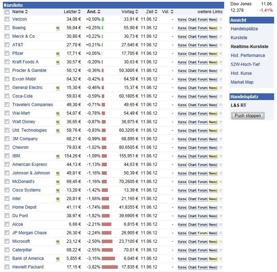277x272 pixels.
Task: Open 52W-Hoch-Tief in the Ansicht menu
Action: point(245,64)
